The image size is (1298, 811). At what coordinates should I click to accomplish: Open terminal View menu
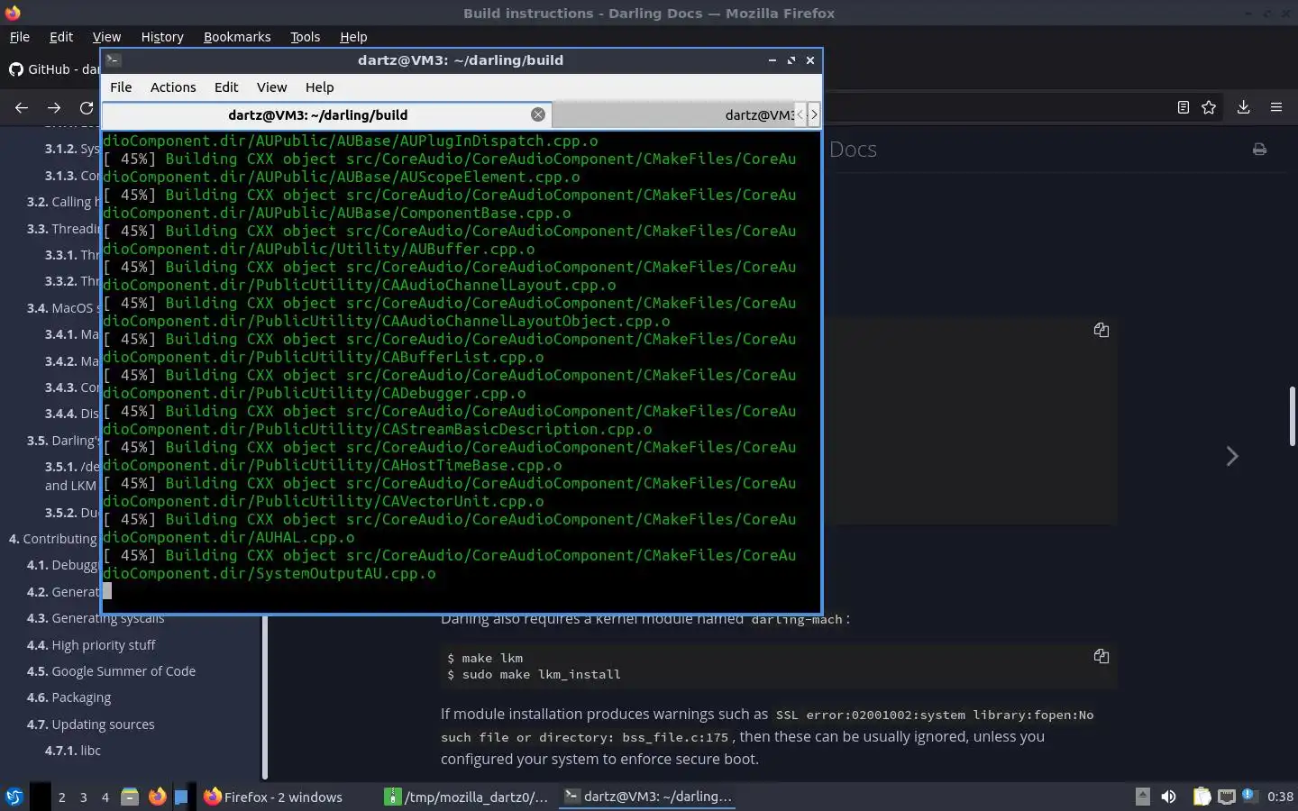point(271,87)
